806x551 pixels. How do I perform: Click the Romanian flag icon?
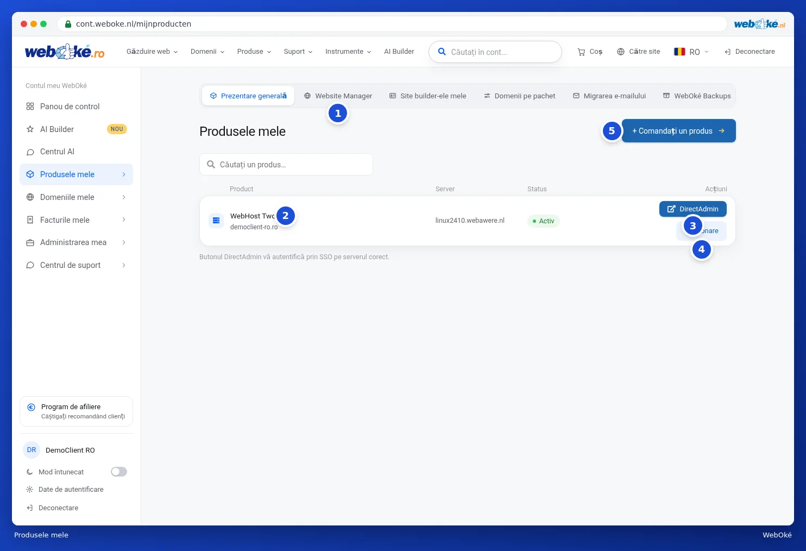(679, 52)
